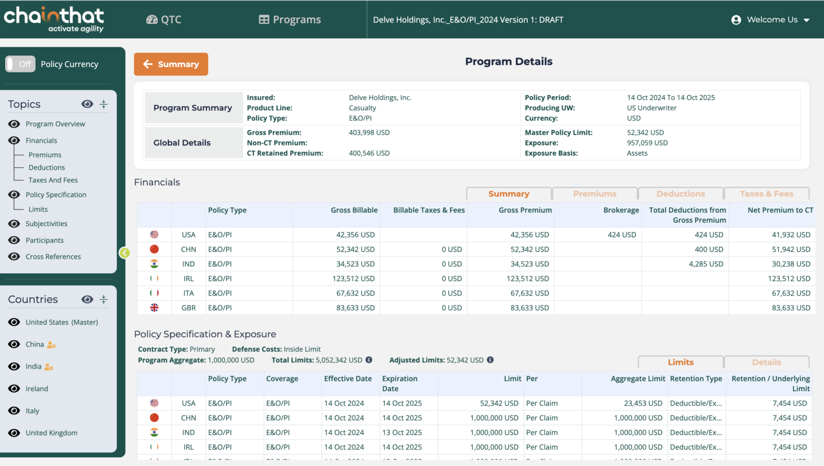Switch to the Premiums financials tab
824x466 pixels.
click(x=594, y=194)
